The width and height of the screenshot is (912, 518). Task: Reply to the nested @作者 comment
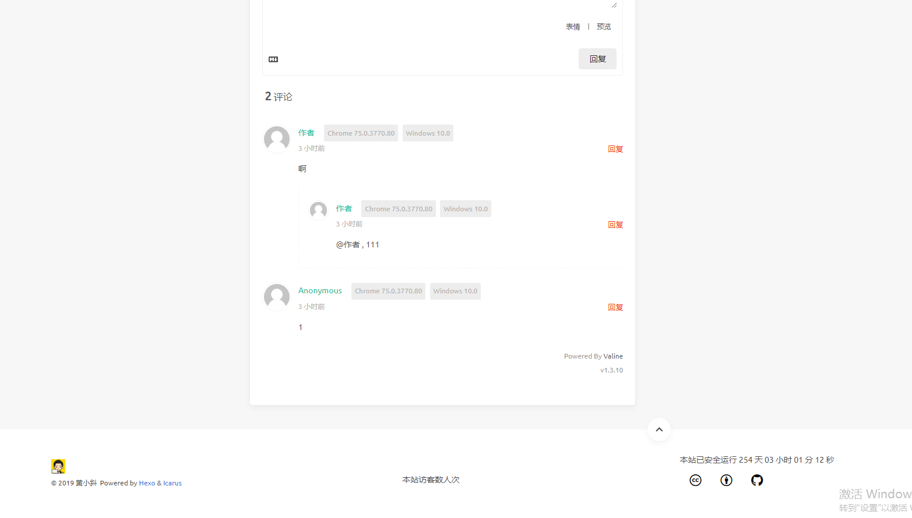click(615, 225)
